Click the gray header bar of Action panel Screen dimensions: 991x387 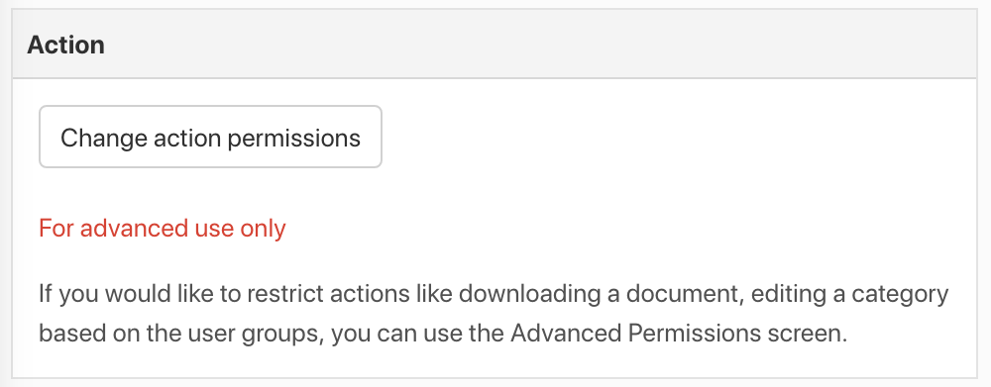pos(495,45)
